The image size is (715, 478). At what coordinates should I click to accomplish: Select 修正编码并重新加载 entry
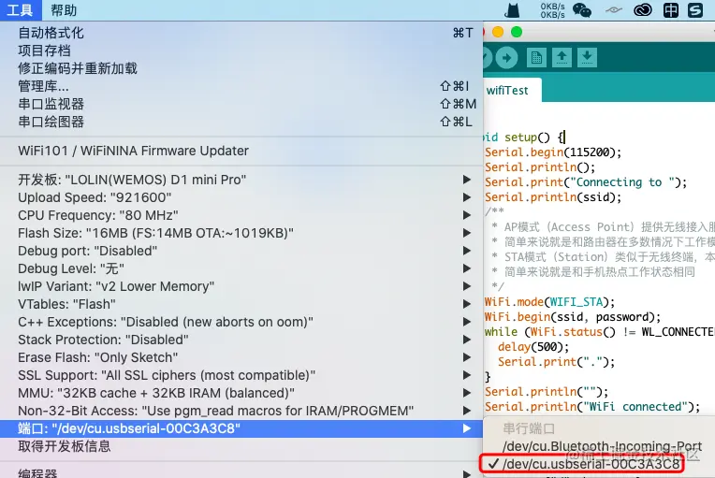tap(241, 68)
